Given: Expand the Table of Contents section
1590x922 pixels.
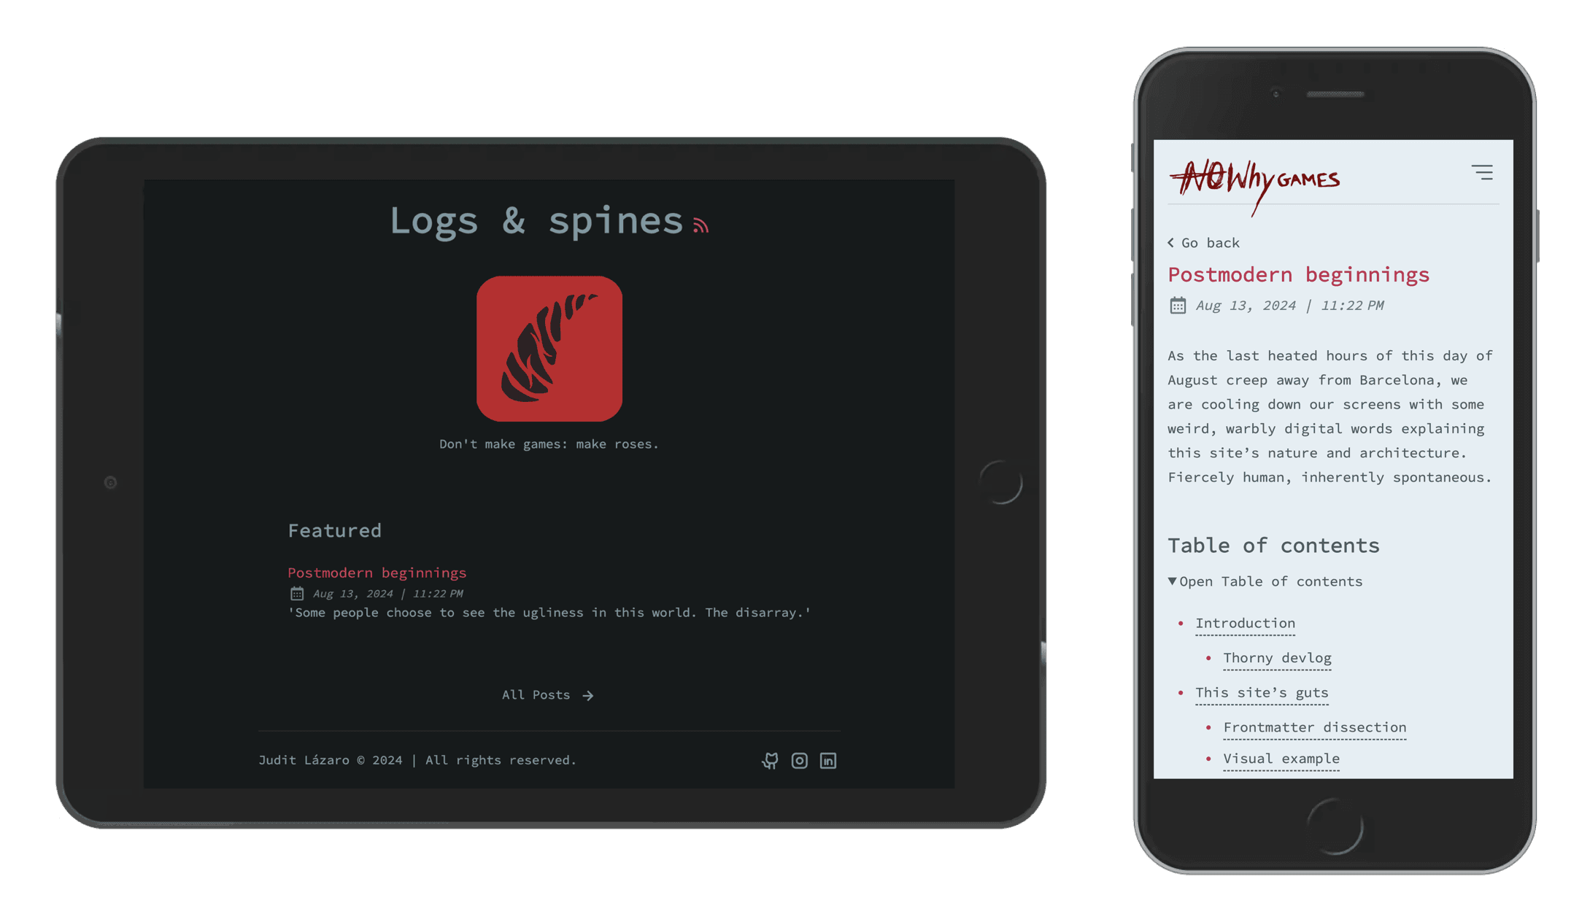Looking at the screenshot, I should coord(1264,582).
